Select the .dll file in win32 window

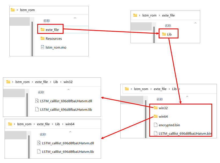click(66, 101)
